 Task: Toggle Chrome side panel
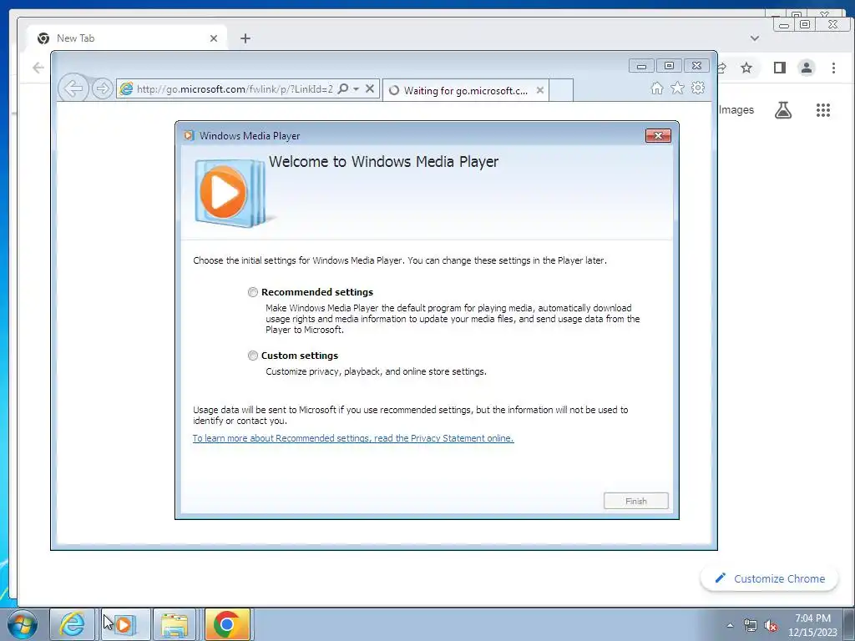click(780, 68)
